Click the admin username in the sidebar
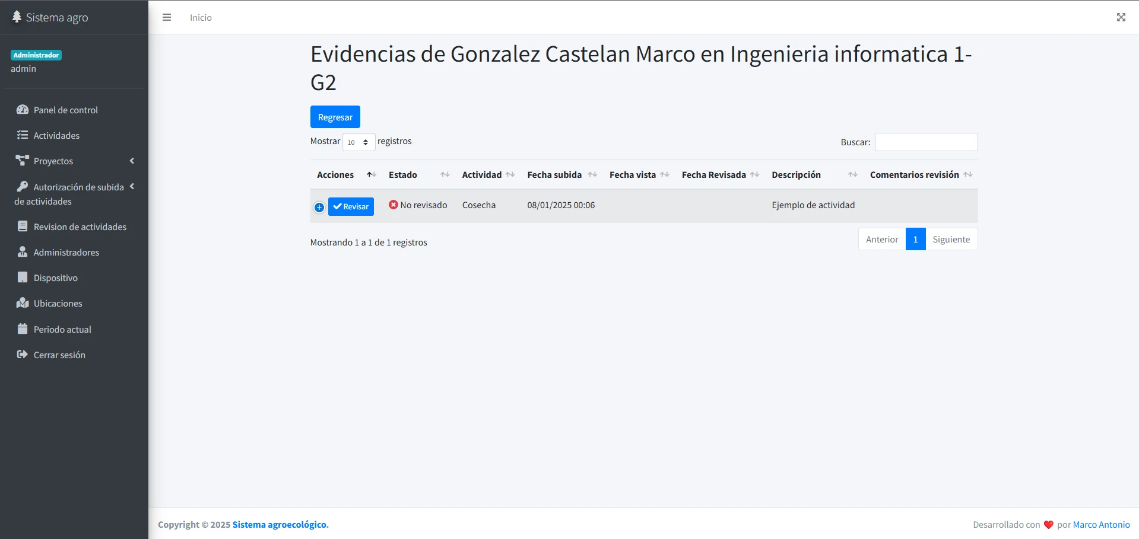Screen dimensions: 1139x539 pyautogui.click(x=23, y=68)
